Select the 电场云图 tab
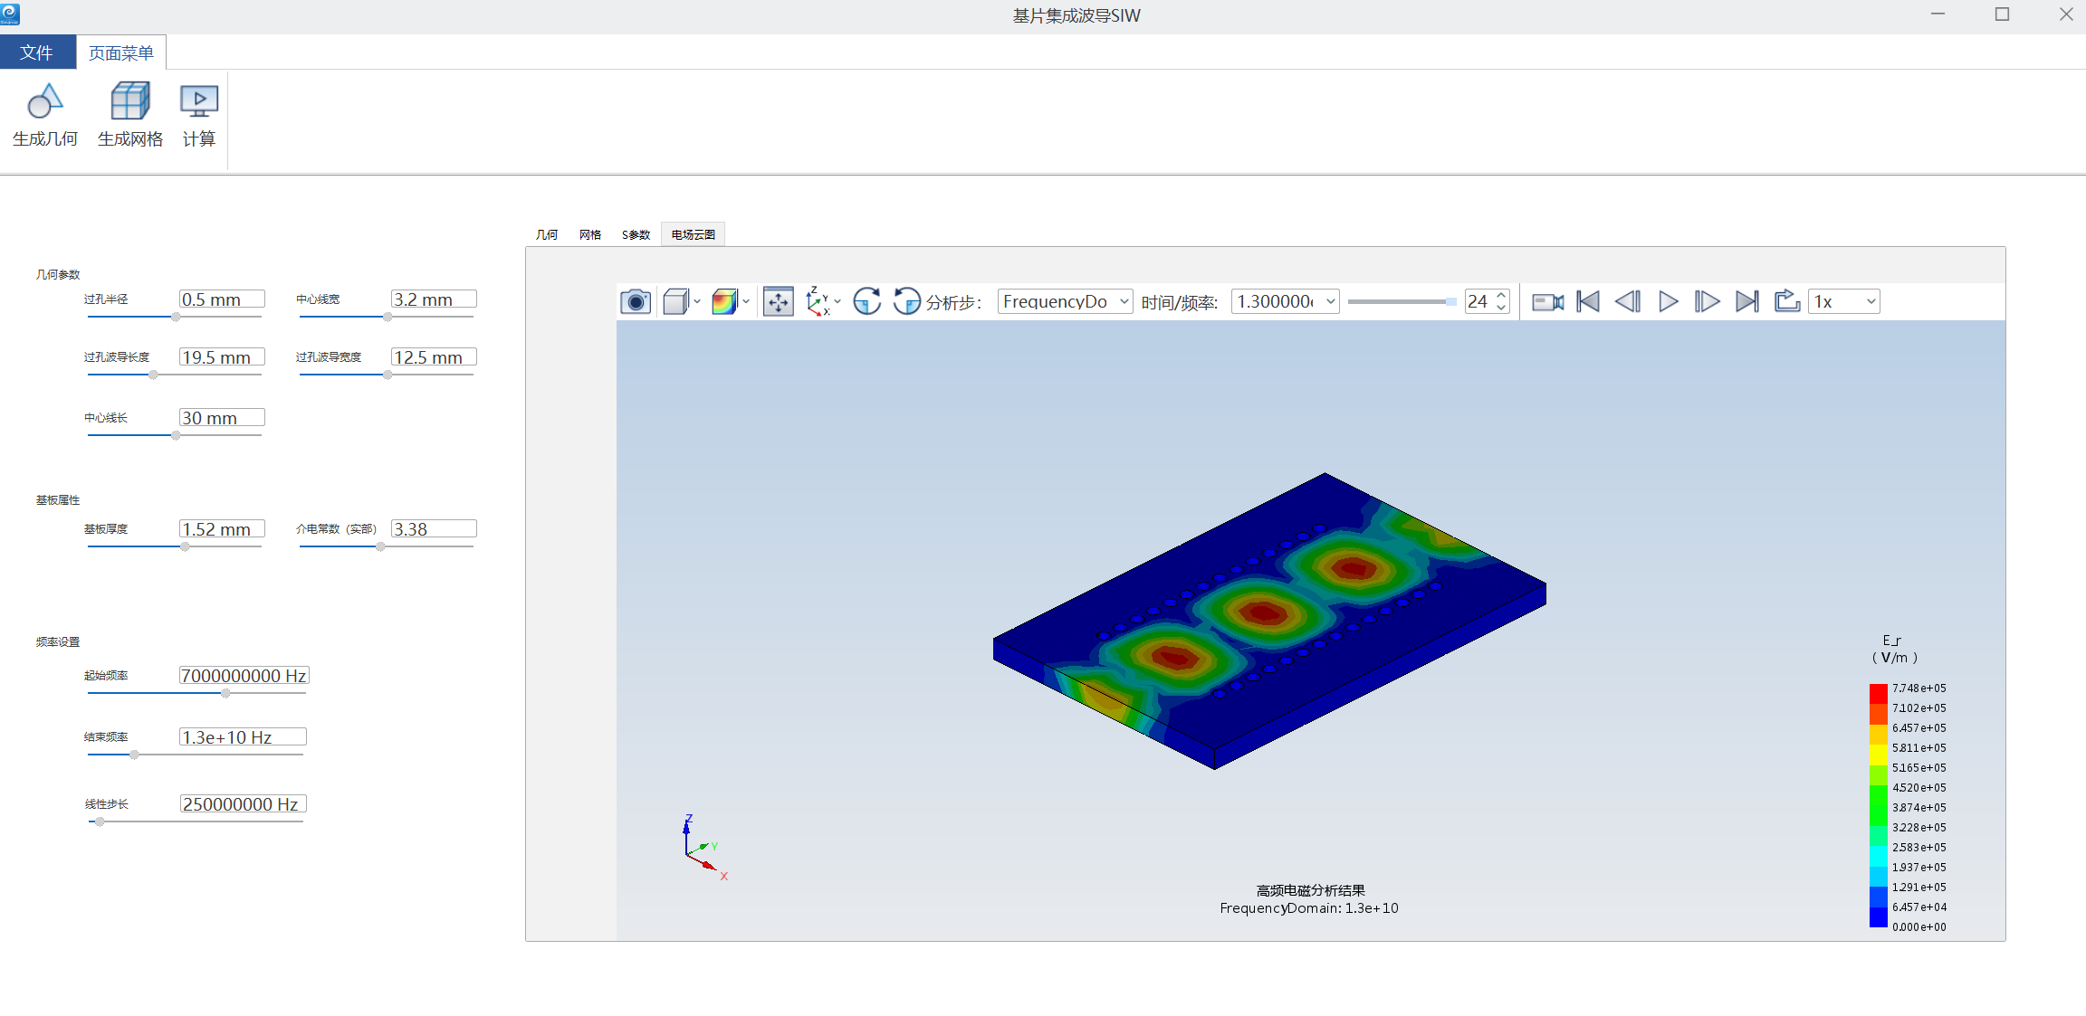Image resolution: width=2086 pixels, height=1016 pixels. [694, 234]
